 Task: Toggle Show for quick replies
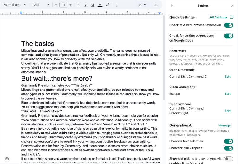tap(229, 148)
